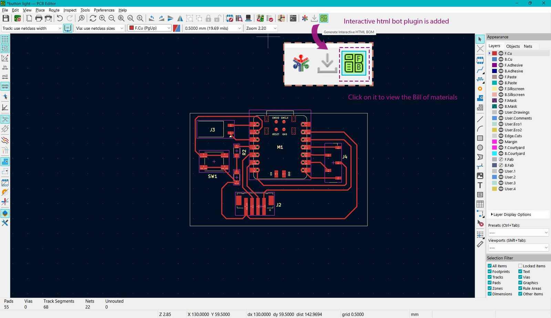Generate the Interactive HTML BOM
Viewport: 551px width, 318px height.
pos(323,18)
